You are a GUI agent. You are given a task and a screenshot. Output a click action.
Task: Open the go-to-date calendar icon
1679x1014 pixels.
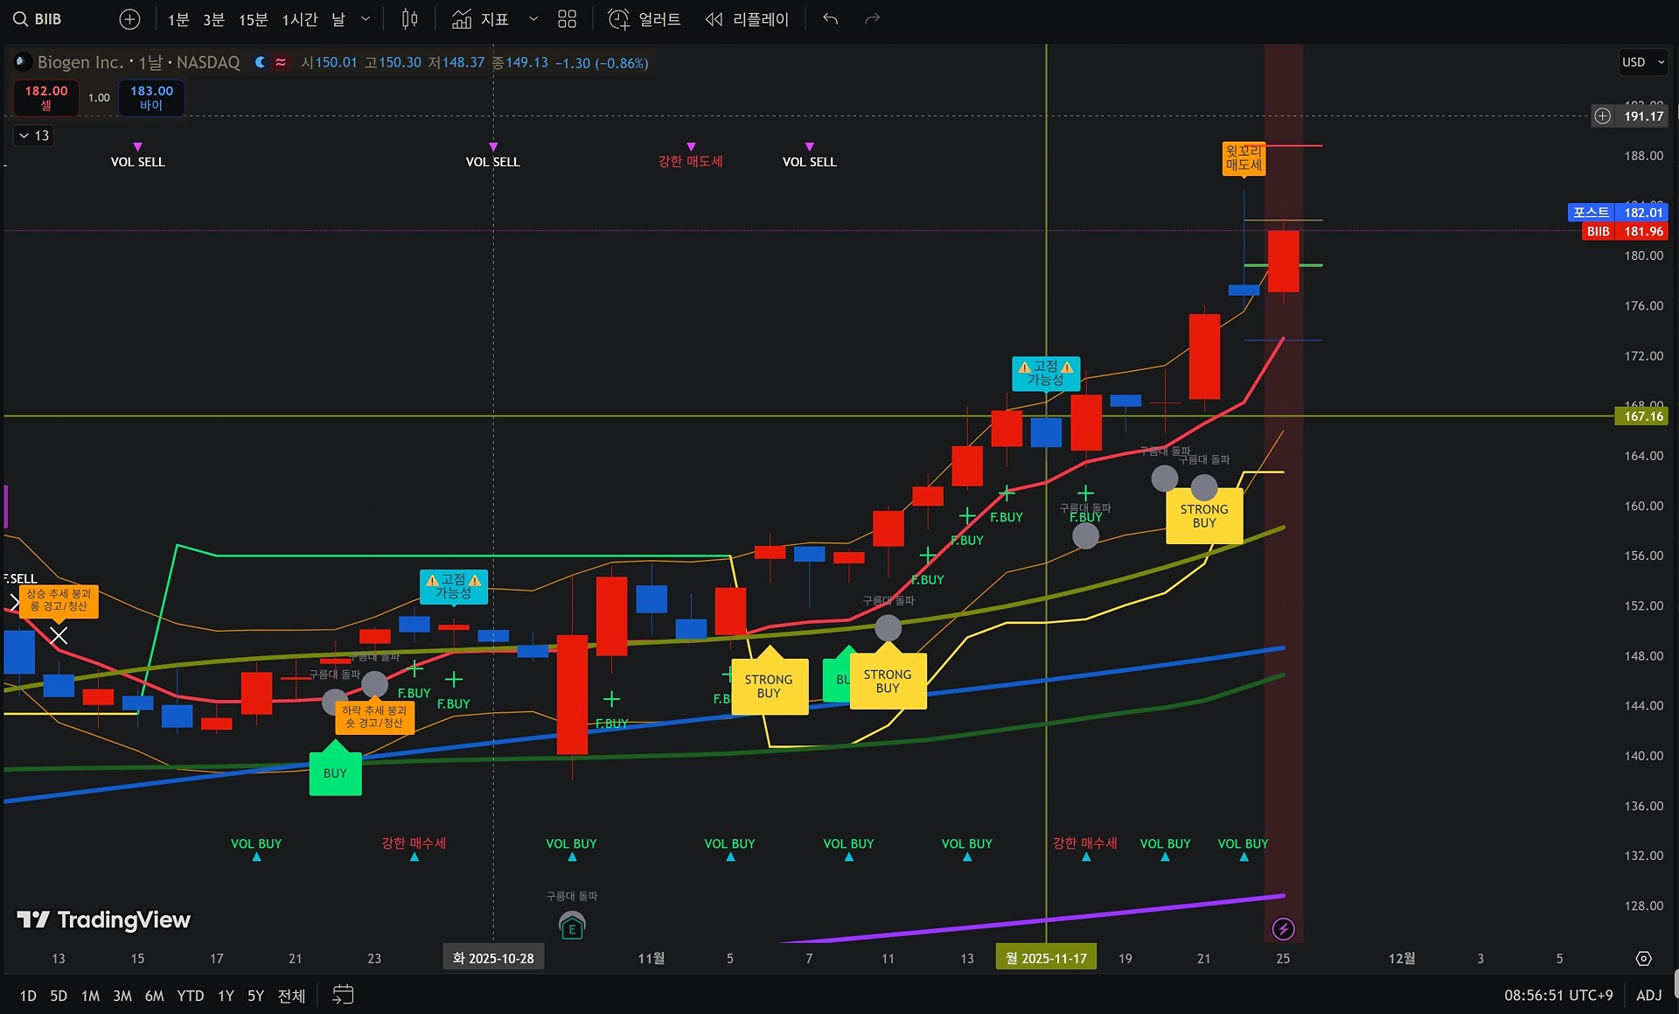coord(343,995)
